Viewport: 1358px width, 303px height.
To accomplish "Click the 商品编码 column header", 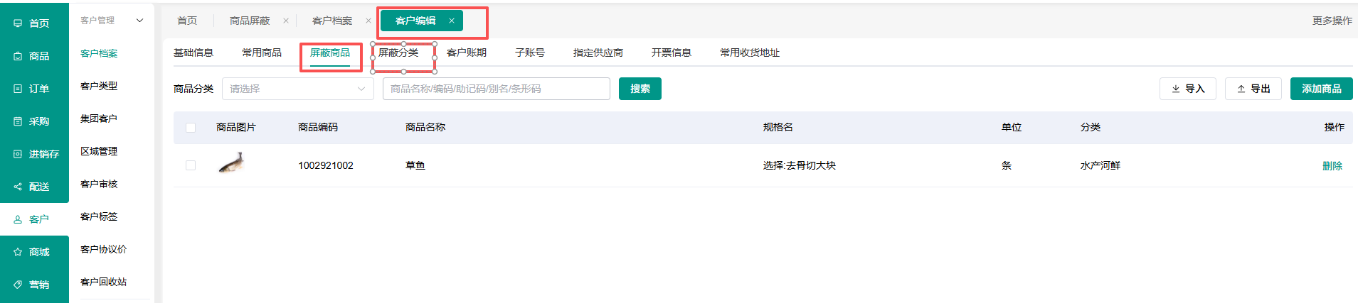I will [x=318, y=127].
